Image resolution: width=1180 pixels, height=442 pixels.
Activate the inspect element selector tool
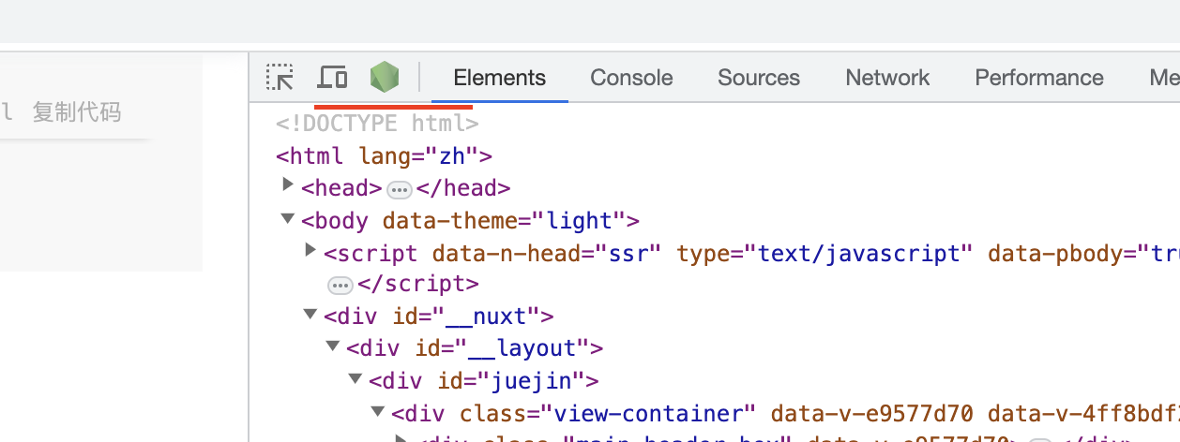[x=280, y=77]
